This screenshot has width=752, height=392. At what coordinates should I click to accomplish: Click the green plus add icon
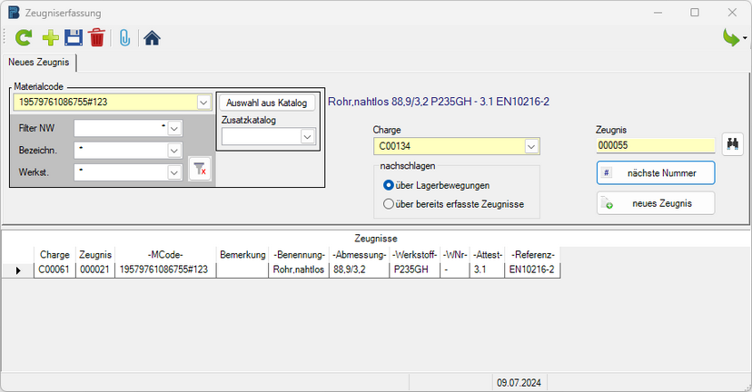point(50,37)
